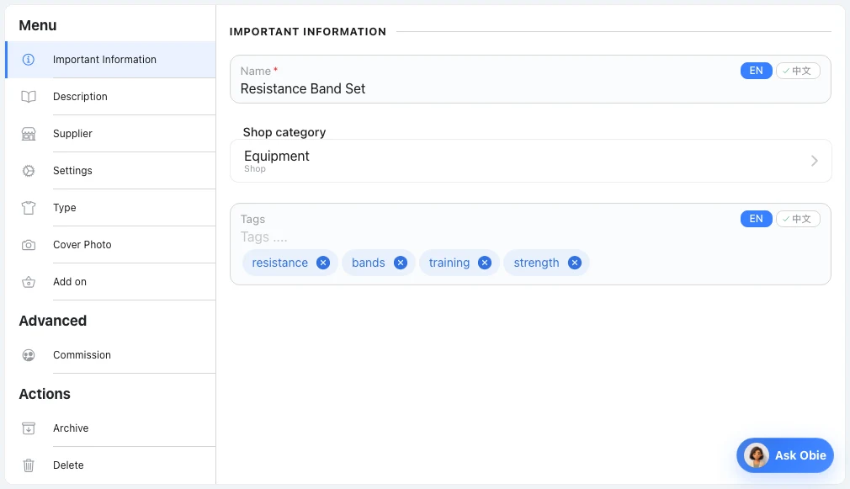
Task: Click the Delete trash icon
Action: pyautogui.click(x=28, y=465)
